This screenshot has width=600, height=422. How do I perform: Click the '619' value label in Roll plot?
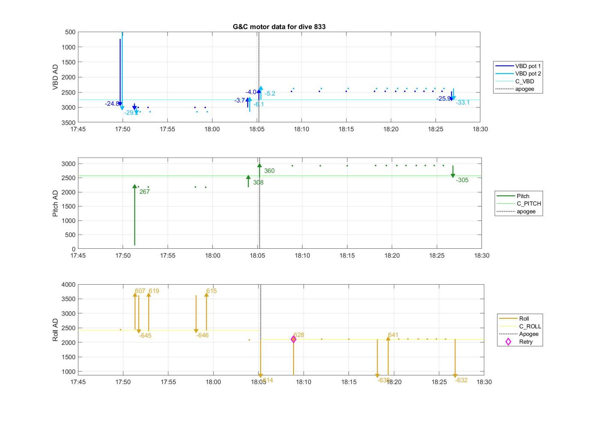154,291
